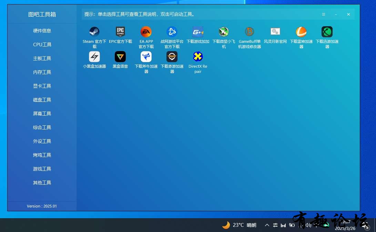Open the 屏幕工具 category
Screen dimensions: 376x232
[x=42, y=114]
